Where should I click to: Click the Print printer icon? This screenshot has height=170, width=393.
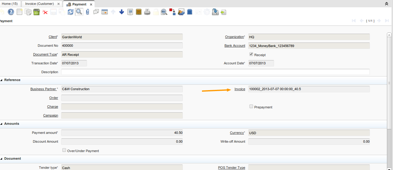coord(147,12)
